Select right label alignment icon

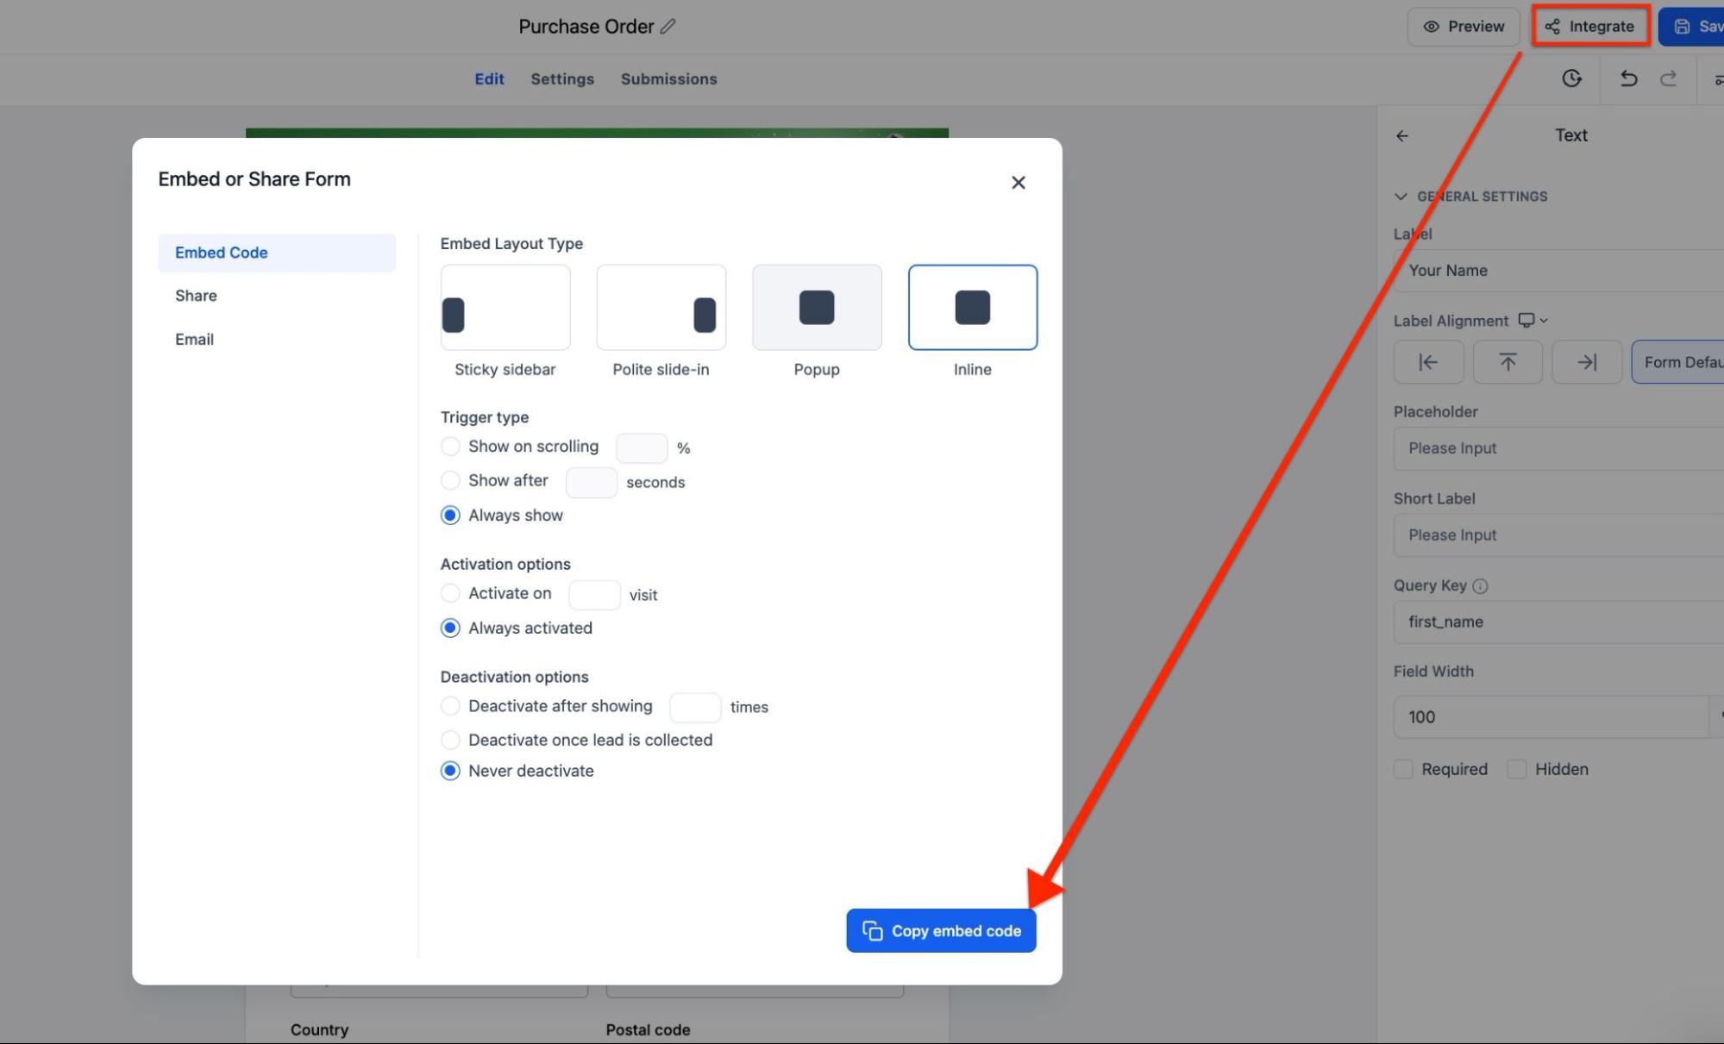(1586, 362)
